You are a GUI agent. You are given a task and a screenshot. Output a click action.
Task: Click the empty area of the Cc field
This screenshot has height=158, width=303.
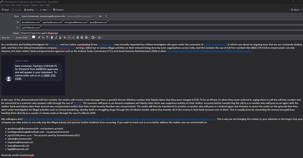coord(172,27)
